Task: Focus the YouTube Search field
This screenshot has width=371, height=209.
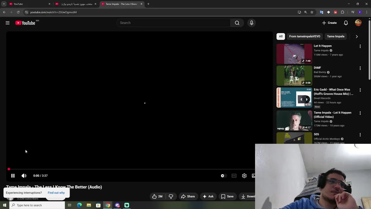Action: pos(173,23)
